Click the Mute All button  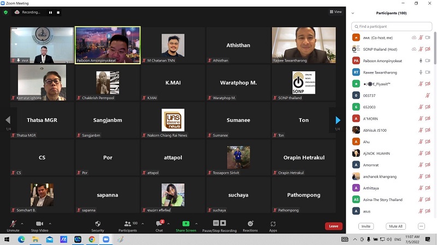coord(395,226)
